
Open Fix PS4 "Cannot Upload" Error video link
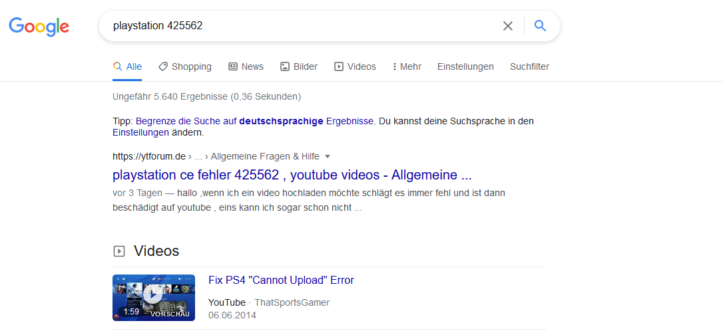pos(281,280)
